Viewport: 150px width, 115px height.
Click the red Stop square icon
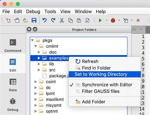coord(138,20)
